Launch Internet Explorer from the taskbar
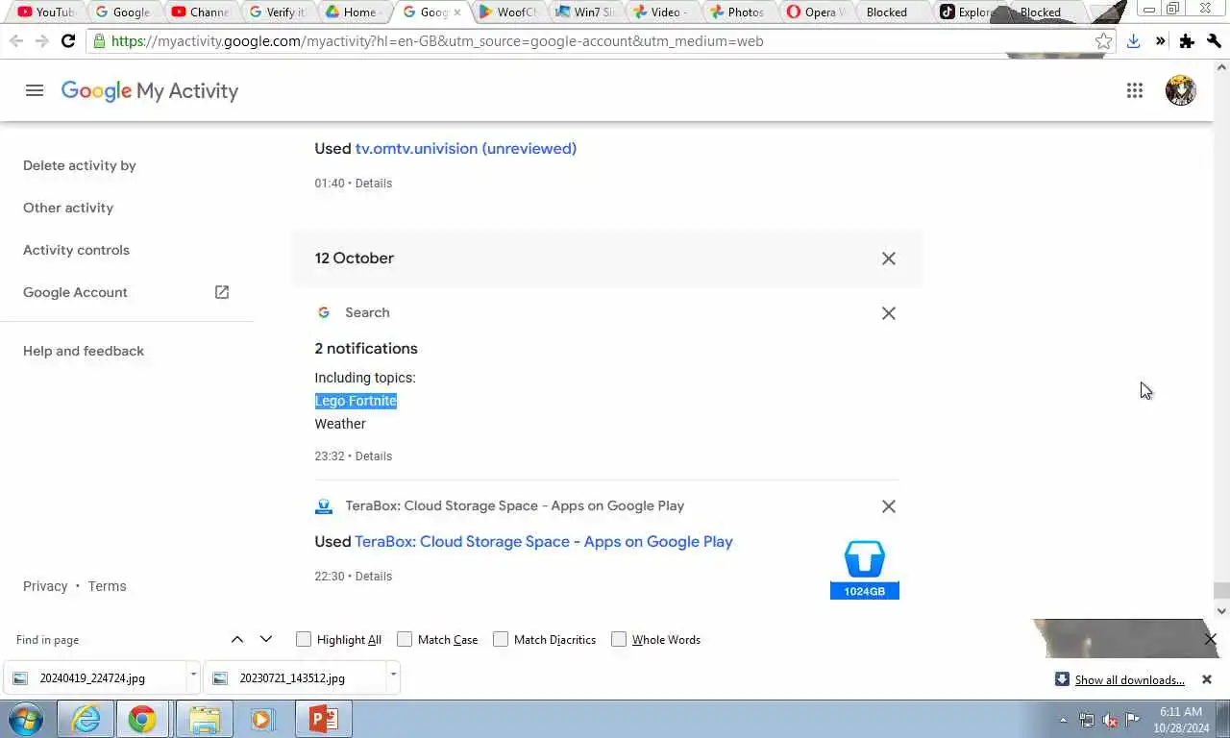This screenshot has height=738, width=1230. (x=86, y=719)
